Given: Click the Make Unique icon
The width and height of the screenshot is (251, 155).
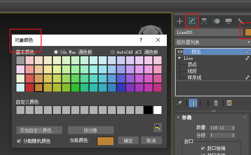Looking at the screenshot, I should [x=207, y=103].
